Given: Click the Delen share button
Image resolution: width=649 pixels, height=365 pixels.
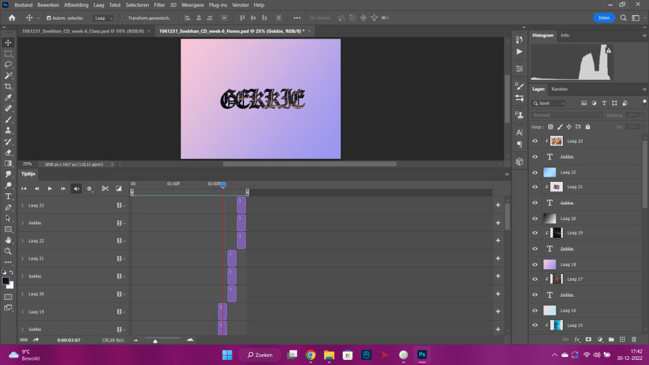Looking at the screenshot, I should 604,18.
